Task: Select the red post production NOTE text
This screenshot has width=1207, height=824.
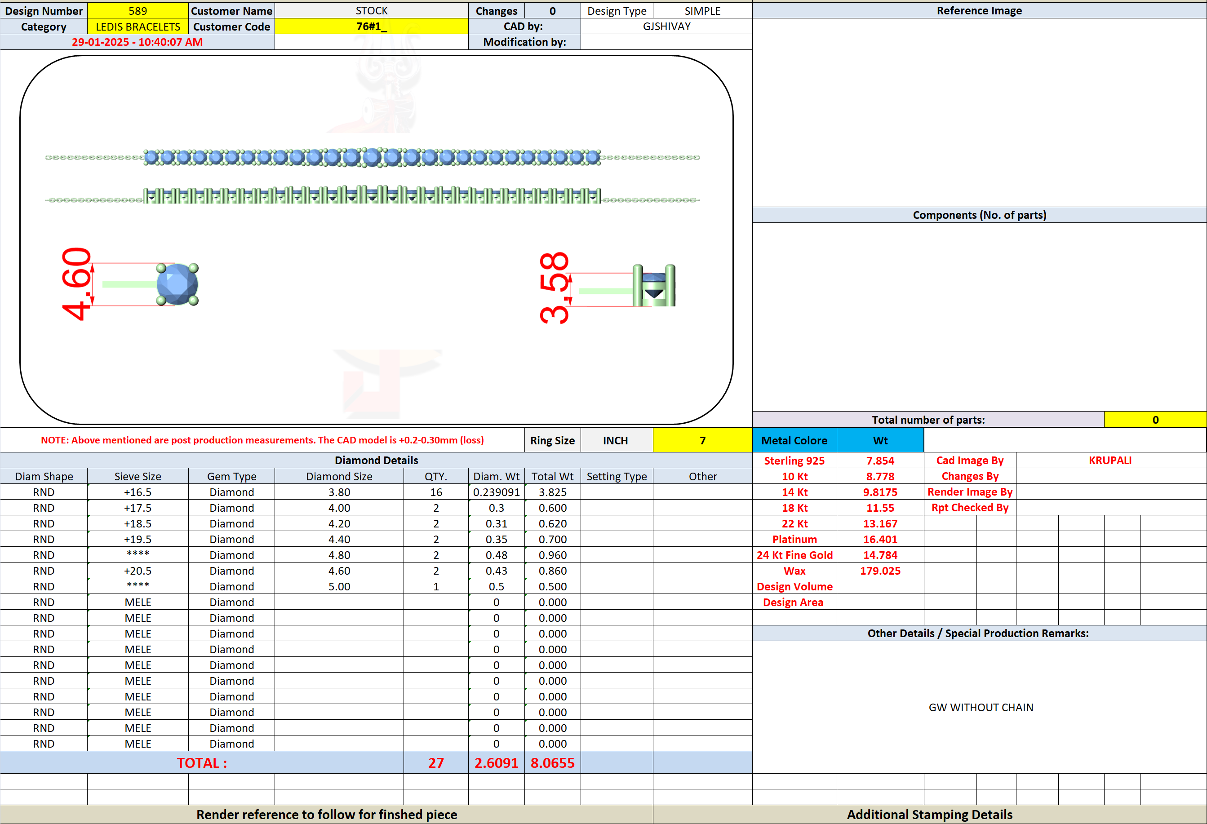Action: [262, 440]
